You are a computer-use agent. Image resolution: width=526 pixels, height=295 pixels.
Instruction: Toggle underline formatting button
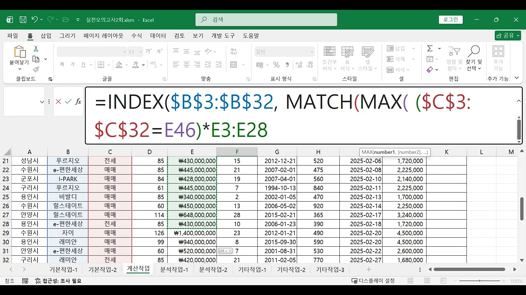coord(83,65)
